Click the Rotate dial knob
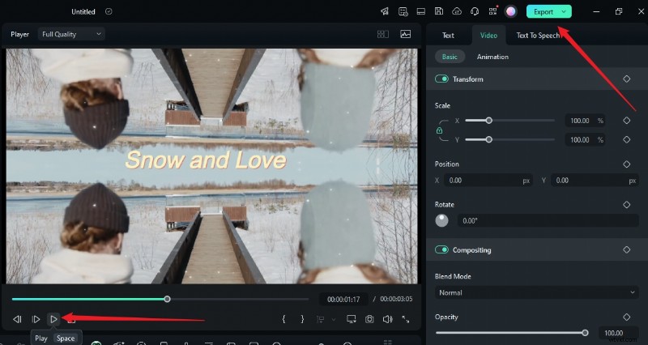The width and height of the screenshot is (648, 345). 441,220
